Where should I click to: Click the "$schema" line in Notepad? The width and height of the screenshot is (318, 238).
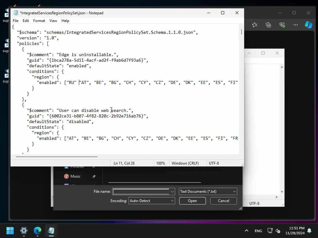(107, 32)
